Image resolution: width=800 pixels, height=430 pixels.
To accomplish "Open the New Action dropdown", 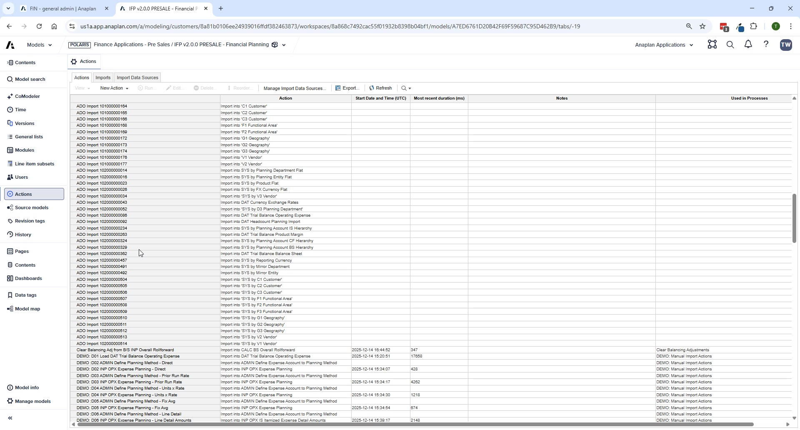I will [114, 88].
